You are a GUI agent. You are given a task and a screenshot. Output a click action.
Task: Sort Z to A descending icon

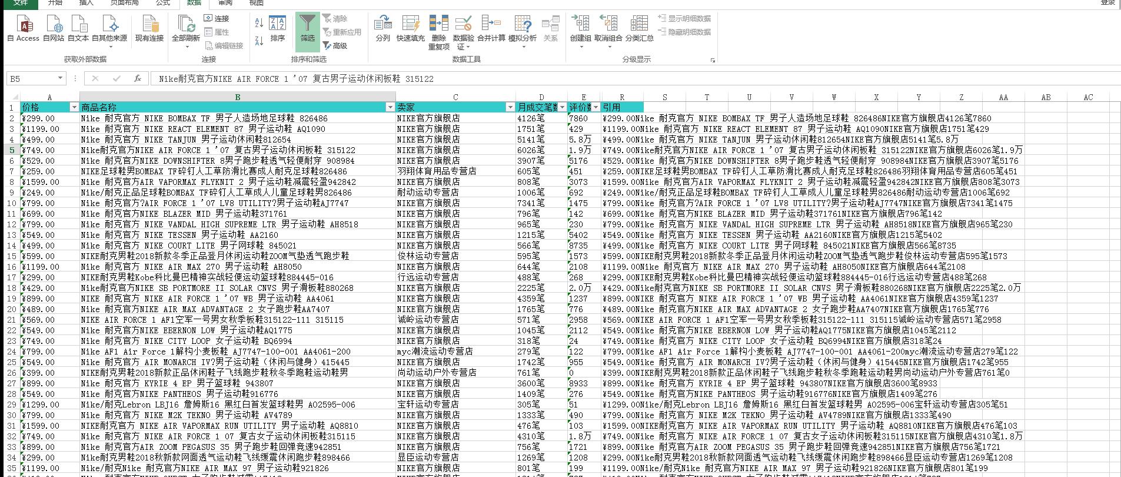pyautogui.click(x=259, y=41)
